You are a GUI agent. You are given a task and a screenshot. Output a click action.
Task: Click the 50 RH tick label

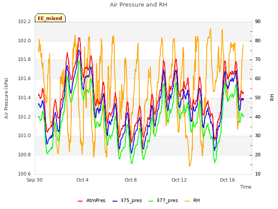point(258,98)
